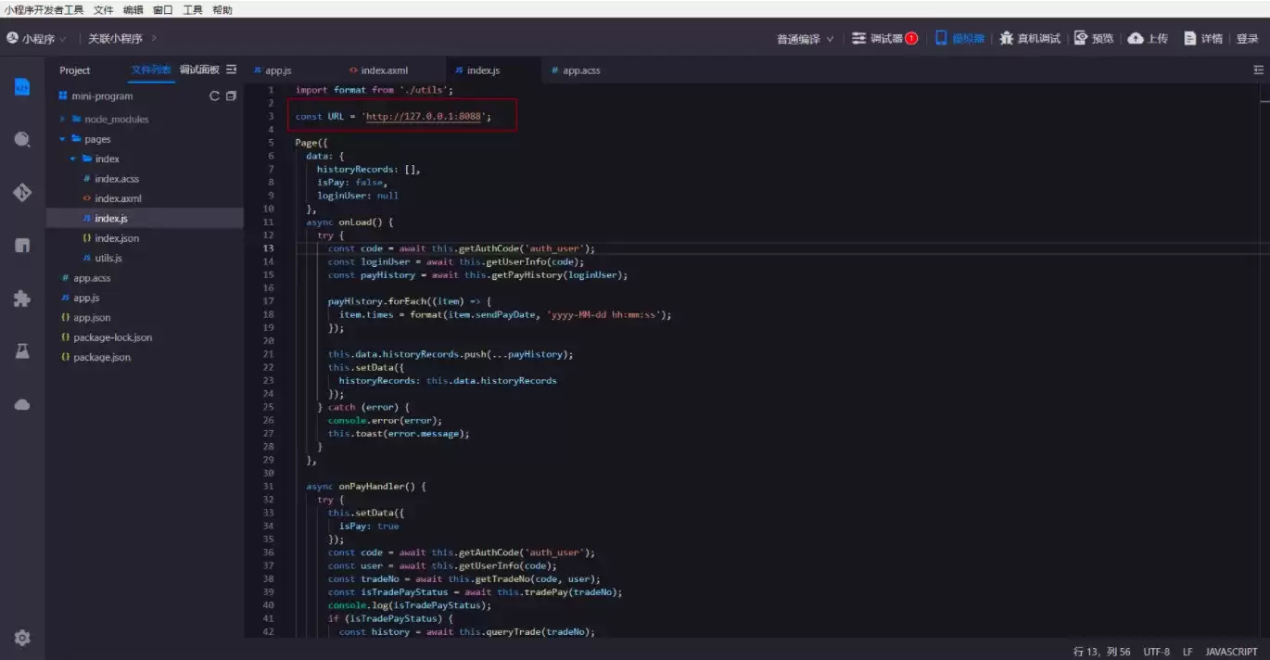Click the JAVASCRIPT language mode in status bar
Screen dimensions: 1270x660
click(1231, 652)
